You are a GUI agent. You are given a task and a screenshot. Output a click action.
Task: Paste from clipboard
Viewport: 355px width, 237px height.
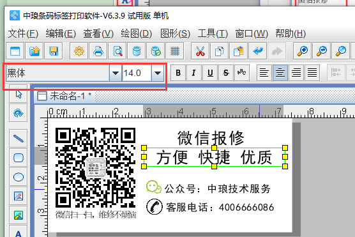coord(238,51)
